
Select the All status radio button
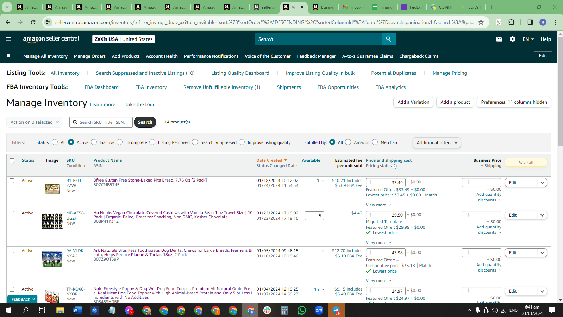tap(55, 142)
